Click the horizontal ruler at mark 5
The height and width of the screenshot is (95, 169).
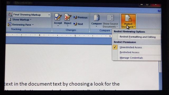tap(75, 36)
